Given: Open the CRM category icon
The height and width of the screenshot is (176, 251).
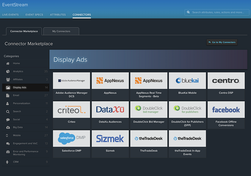Looking at the screenshot, I should (x=7, y=162).
